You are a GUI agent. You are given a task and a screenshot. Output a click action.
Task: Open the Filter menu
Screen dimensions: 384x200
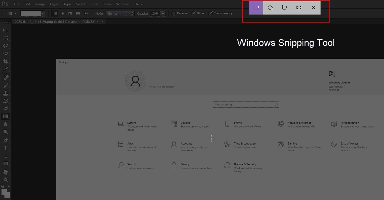point(94,4)
